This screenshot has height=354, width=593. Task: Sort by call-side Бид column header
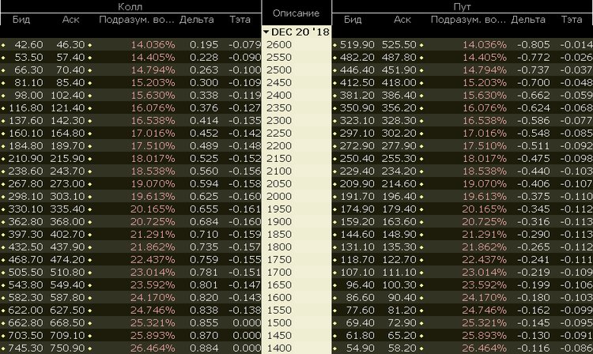tap(21, 20)
